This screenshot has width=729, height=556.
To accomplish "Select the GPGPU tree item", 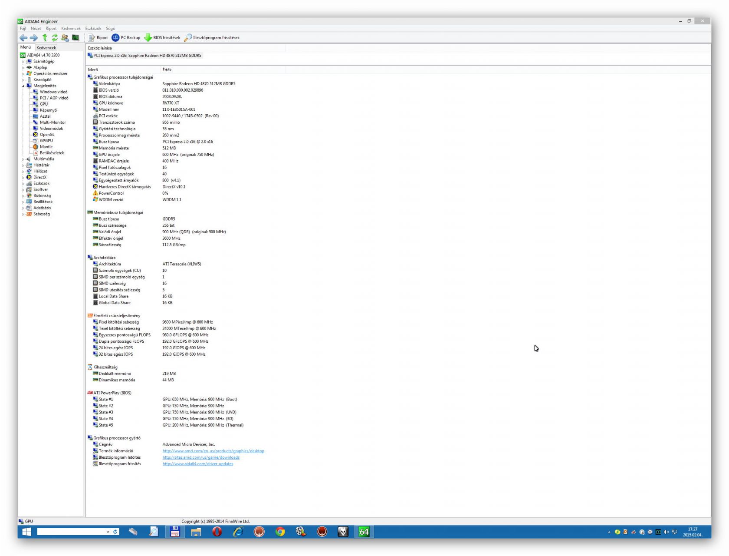I will (43, 141).
